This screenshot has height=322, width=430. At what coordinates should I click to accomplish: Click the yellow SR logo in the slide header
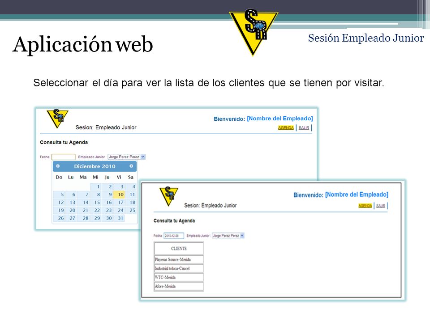254,32
